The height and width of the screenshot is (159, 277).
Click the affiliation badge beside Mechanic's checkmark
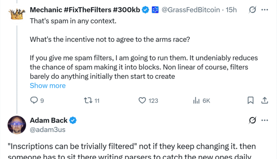tap(155, 10)
